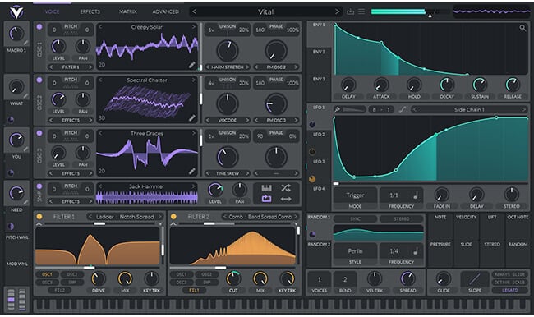Screen dimensions: 534x317
Task: Toggle OSC 1 power button
Action: (39, 26)
